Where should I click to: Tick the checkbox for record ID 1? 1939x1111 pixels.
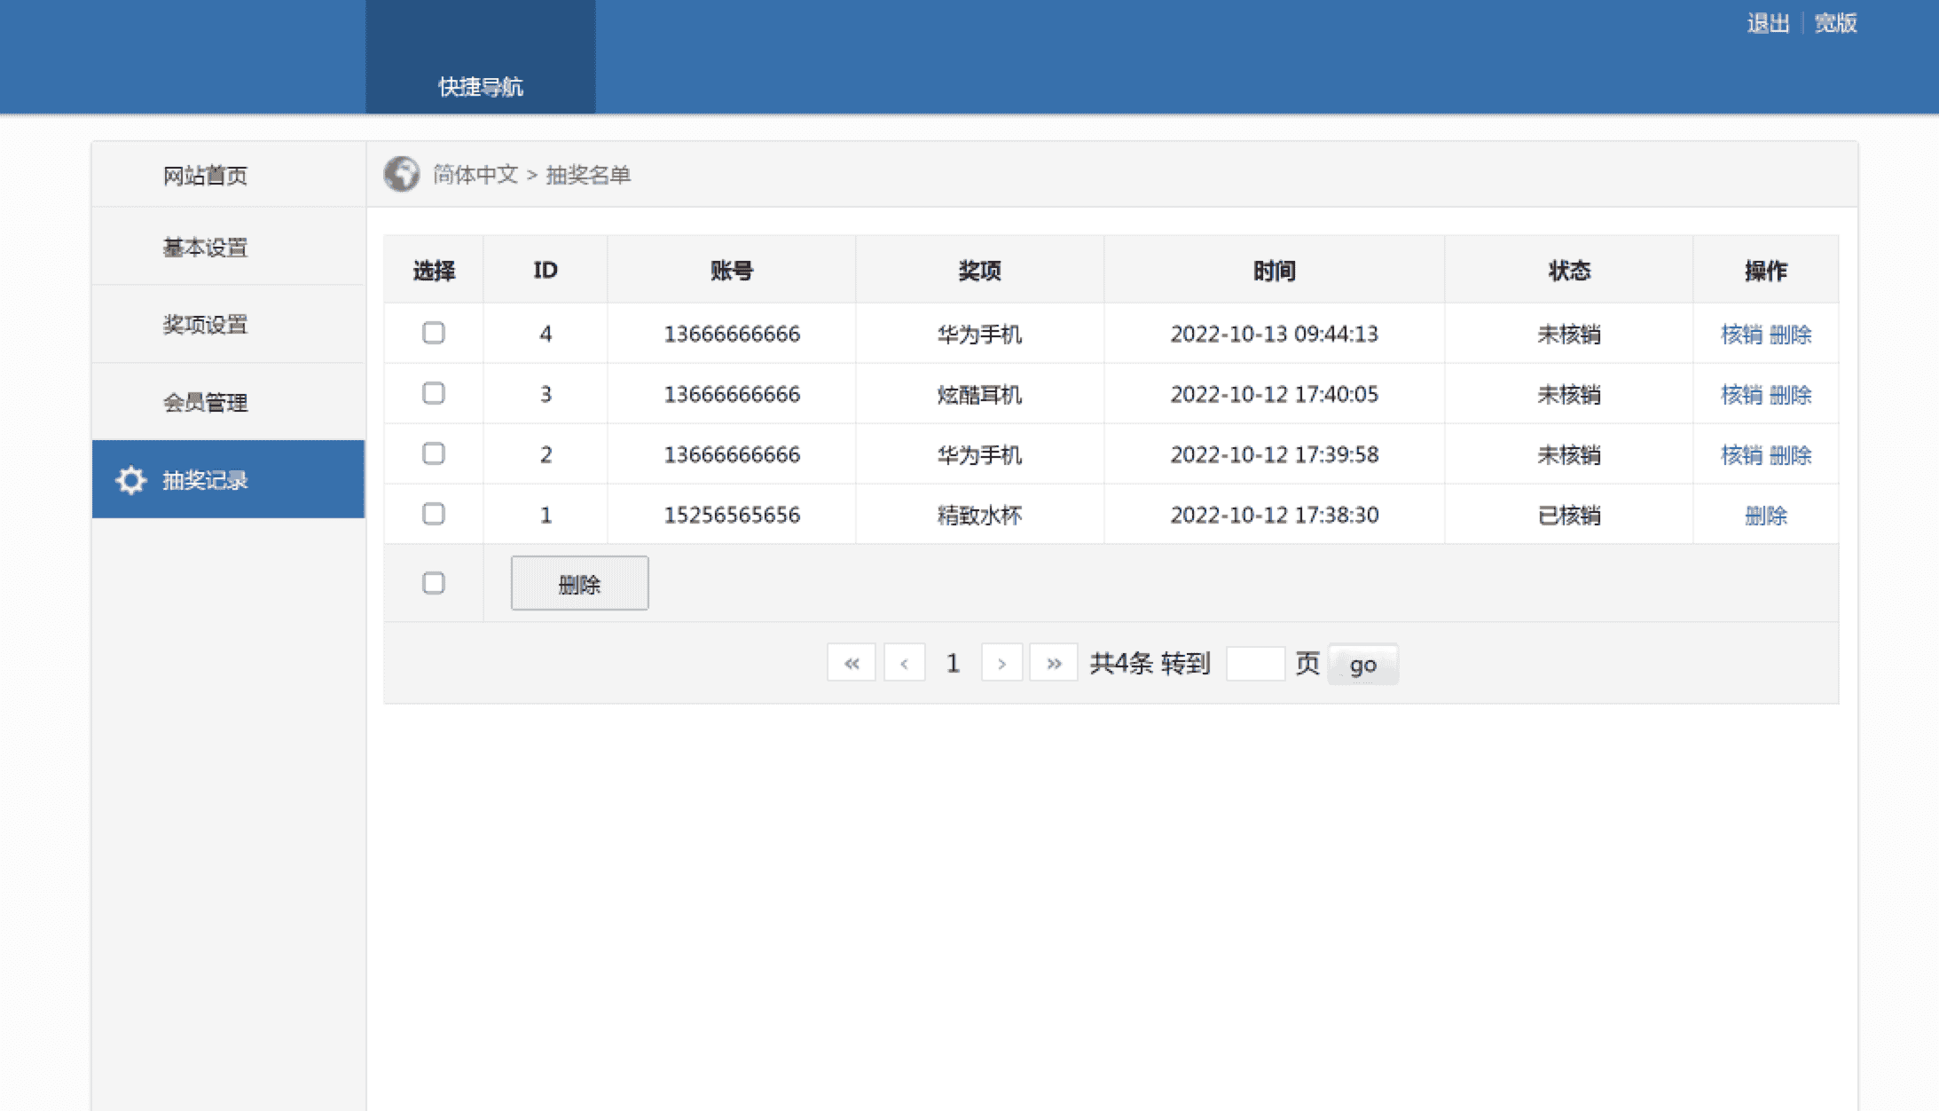coord(434,514)
